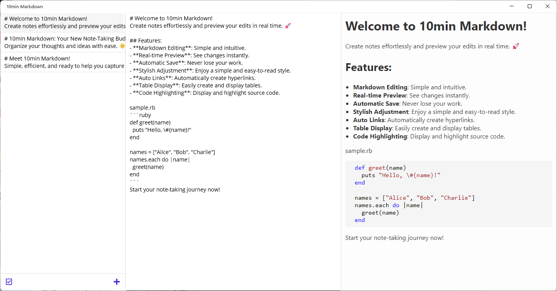557x291 pixels.
Task: Toggle the checkbox select mode icon
Action: coord(9,282)
